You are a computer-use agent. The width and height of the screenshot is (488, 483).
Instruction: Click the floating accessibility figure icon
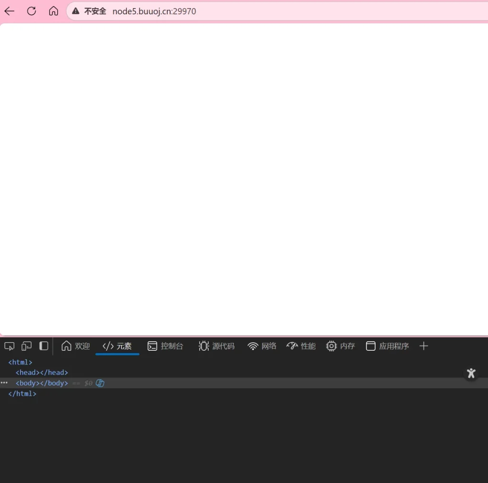pyautogui.click(x=471, y=373)
